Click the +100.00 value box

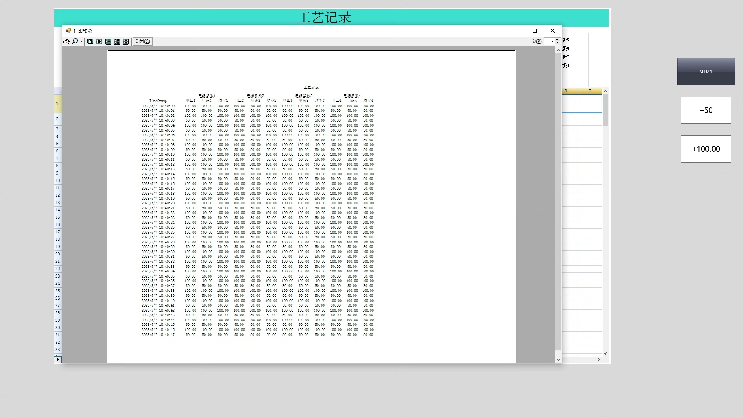point(706,149)
